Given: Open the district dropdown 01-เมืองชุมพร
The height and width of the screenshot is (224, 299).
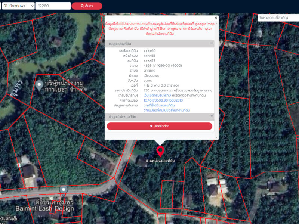Looking at the screenshot, I should 18,6.
